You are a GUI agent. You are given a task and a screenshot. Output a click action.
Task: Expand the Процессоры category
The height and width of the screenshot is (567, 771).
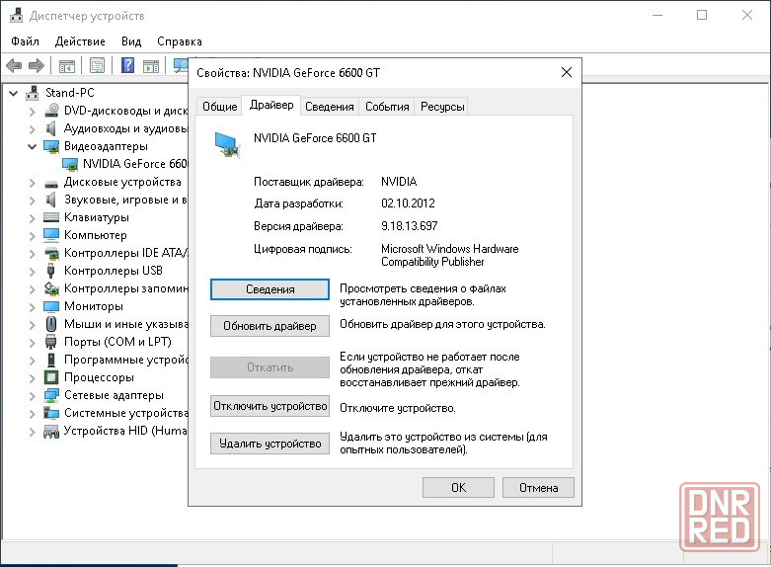point(32,378)
